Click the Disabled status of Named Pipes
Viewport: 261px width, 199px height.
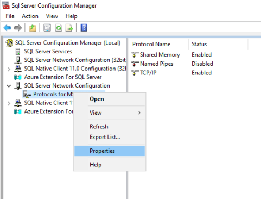point(202,64)
